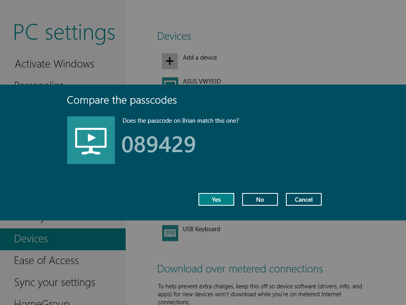This screenshot has height=305, width=406.
Task: Open Ease of Access settings
Action: (46, 261)
